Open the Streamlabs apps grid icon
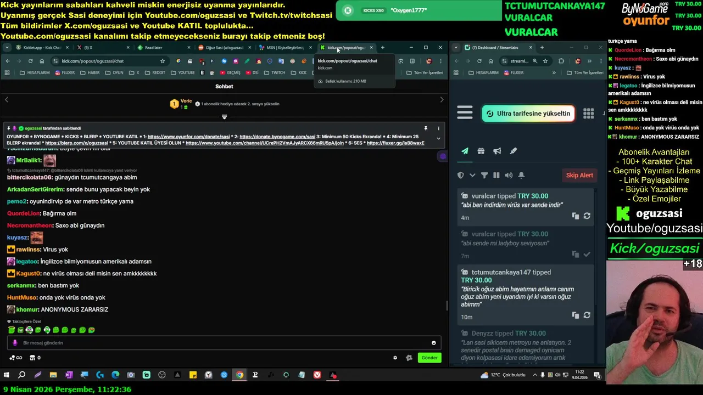This screenshot has width=703, height=395. tap(588, 113)
